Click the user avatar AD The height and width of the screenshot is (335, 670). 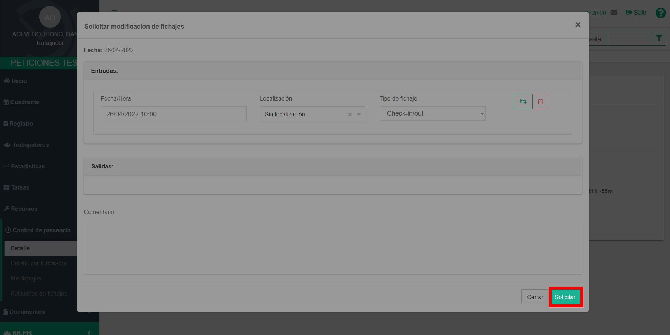tap(50, 17)
